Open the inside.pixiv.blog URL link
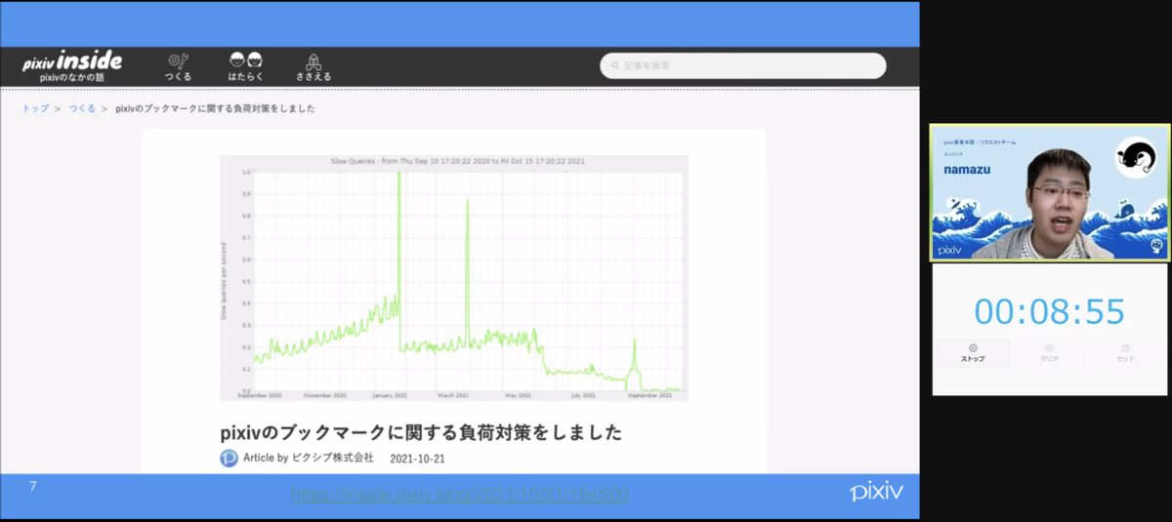Viewport: 1172px width, 522px height. click(459, 495)
